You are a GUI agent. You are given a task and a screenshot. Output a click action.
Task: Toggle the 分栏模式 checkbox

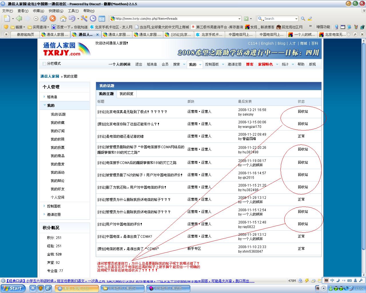[44, 64]
